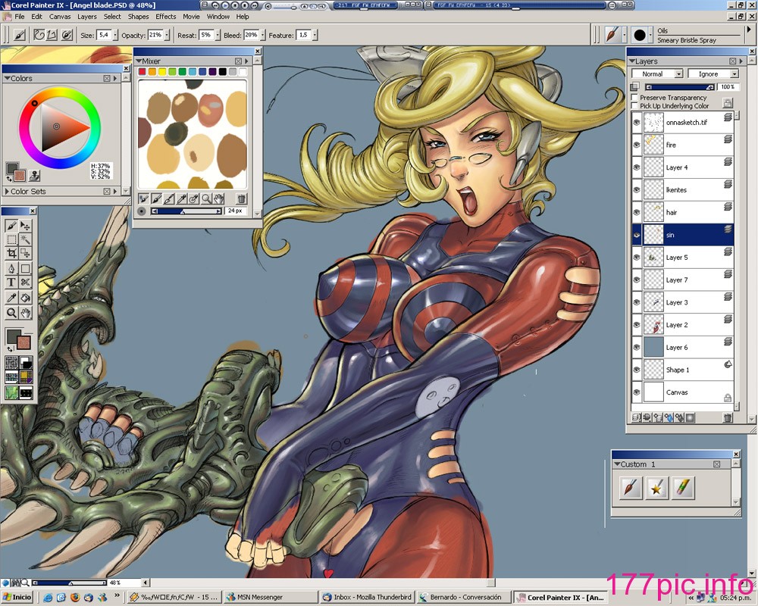The height and width of the screenshot is (606, 758).
Task: Open the Canvas menu
Action: 60,17
